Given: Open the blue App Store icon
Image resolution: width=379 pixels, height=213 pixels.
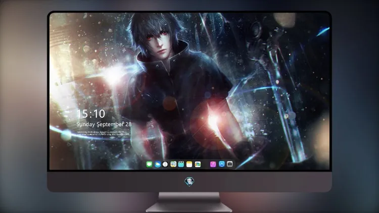Looking at the screenshot, I should 222,164.
